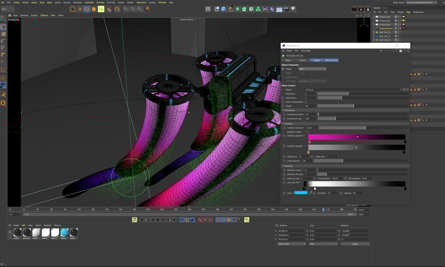The image size is (445, 267).
Task: Switch to the Basic tab in Attributes
Action: click(x=288, y=60)
